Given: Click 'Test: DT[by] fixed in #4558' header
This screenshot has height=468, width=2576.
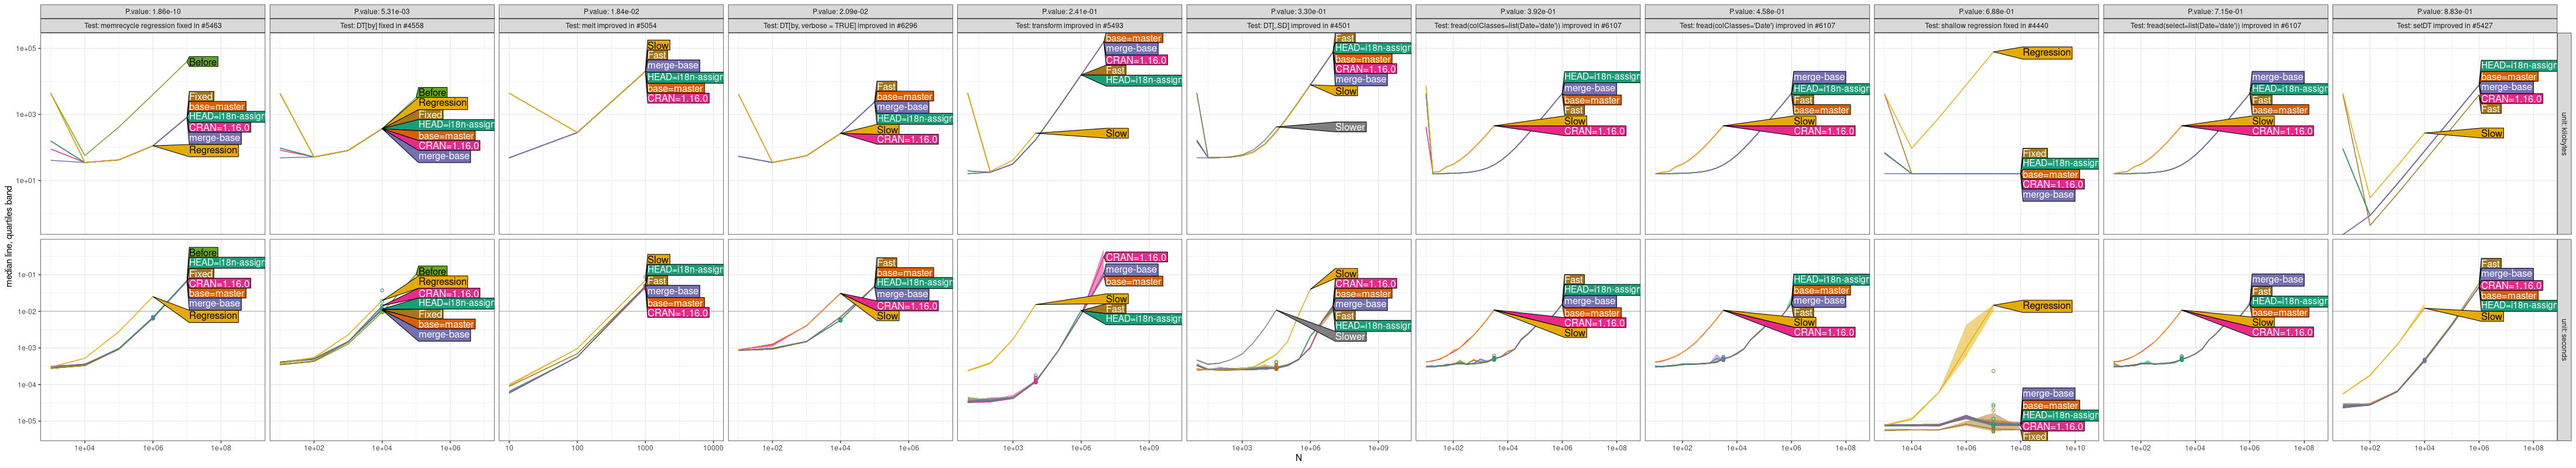Looking at the screenshot, I should (x=382, y=26).
